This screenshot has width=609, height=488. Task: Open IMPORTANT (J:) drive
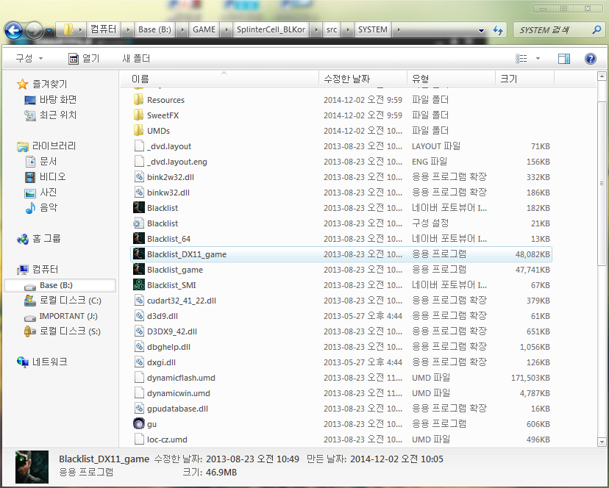(60, 316)
